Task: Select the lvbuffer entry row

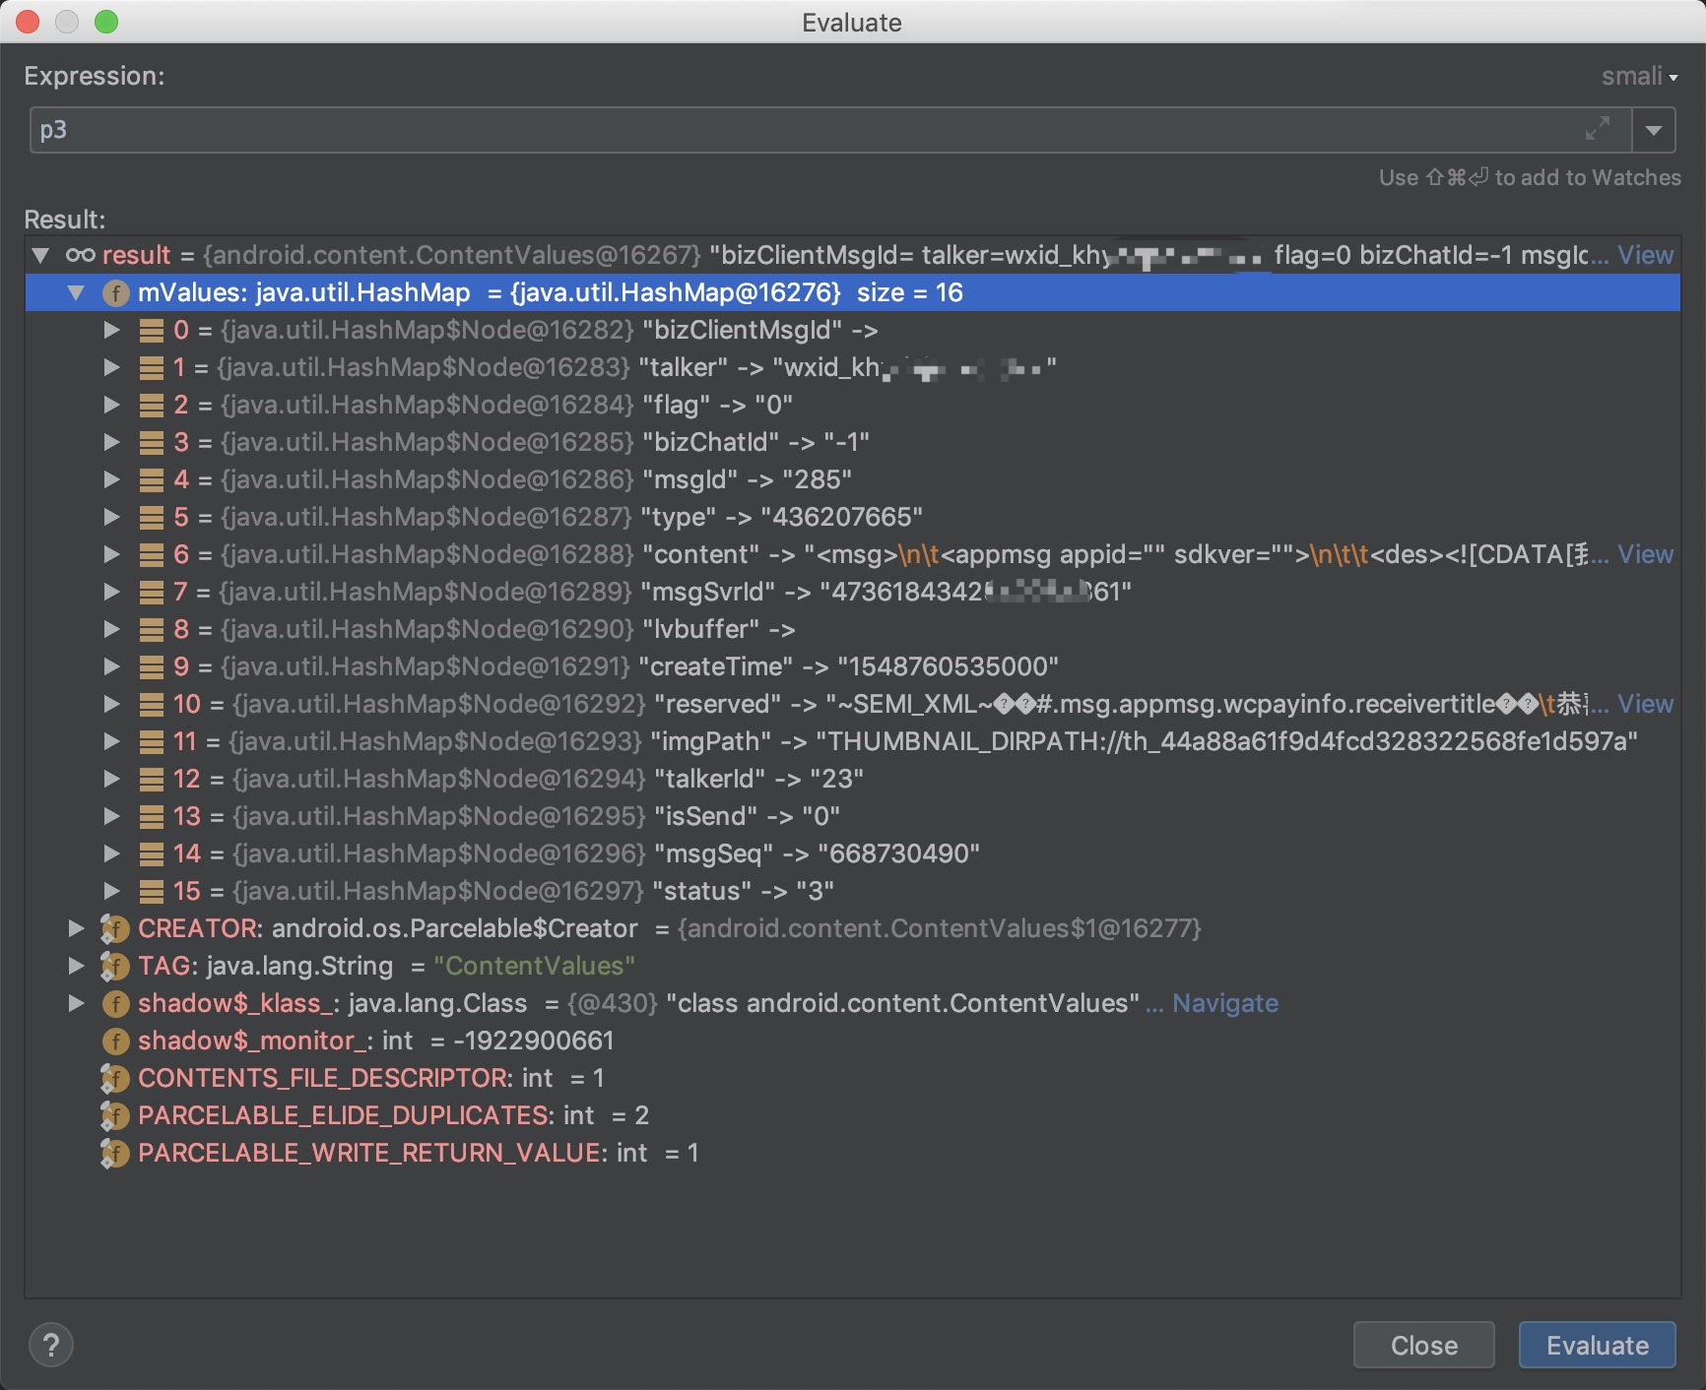Action: point(853,629)
